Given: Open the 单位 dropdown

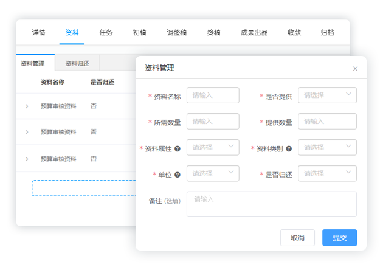Looking at the screenshot, I should 213,173.
